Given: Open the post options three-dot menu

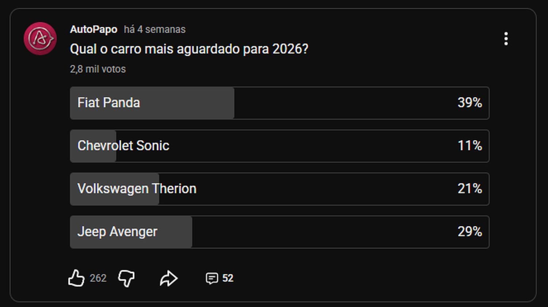Looking at the screenshot, I should click(x=506, y=38).
